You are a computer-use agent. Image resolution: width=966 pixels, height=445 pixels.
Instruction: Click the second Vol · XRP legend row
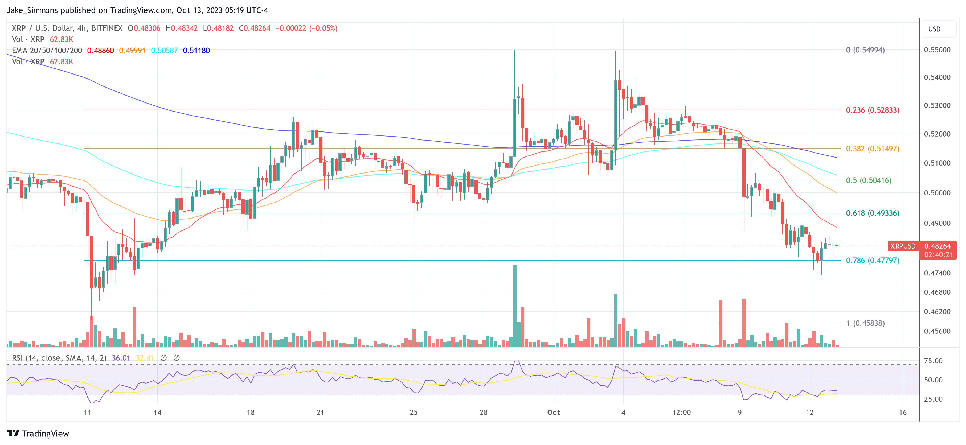click(42, 61)
